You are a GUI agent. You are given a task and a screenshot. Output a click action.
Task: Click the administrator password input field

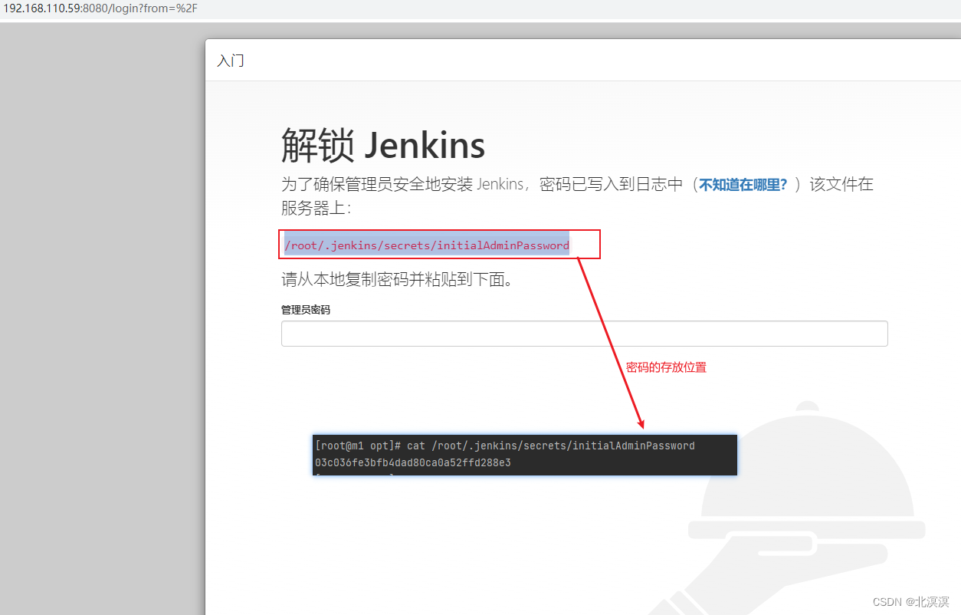[x=584, y=334]
